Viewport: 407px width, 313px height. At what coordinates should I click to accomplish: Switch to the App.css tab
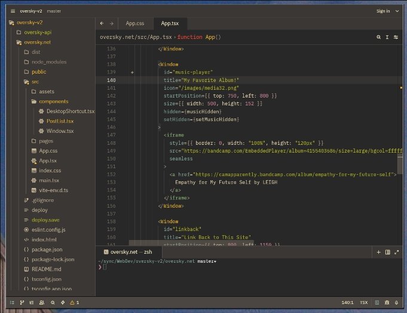coord(134,23)
